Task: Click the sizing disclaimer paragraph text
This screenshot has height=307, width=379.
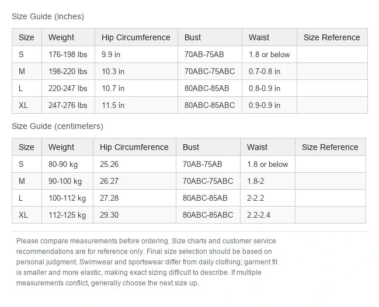Action: click(x=147, y=262)
